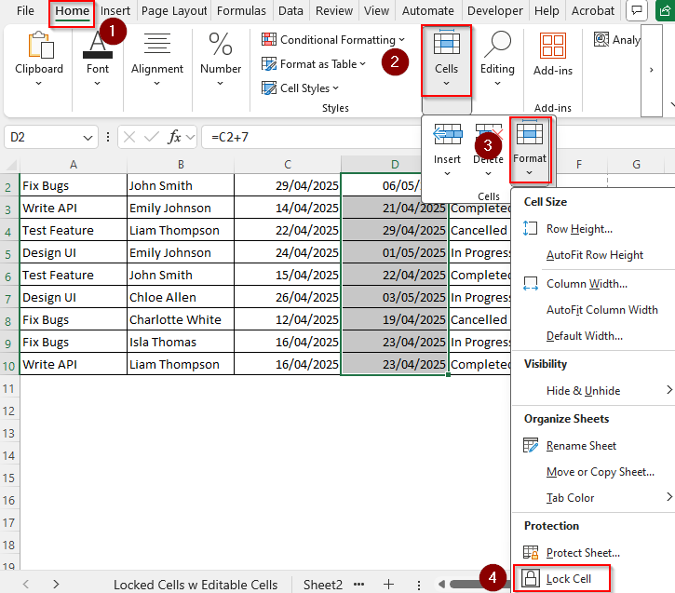Image resolution: width=675 pixels, height=593 pixels.
Task: Open the Clipboard group icon
Action: [40, 45]
